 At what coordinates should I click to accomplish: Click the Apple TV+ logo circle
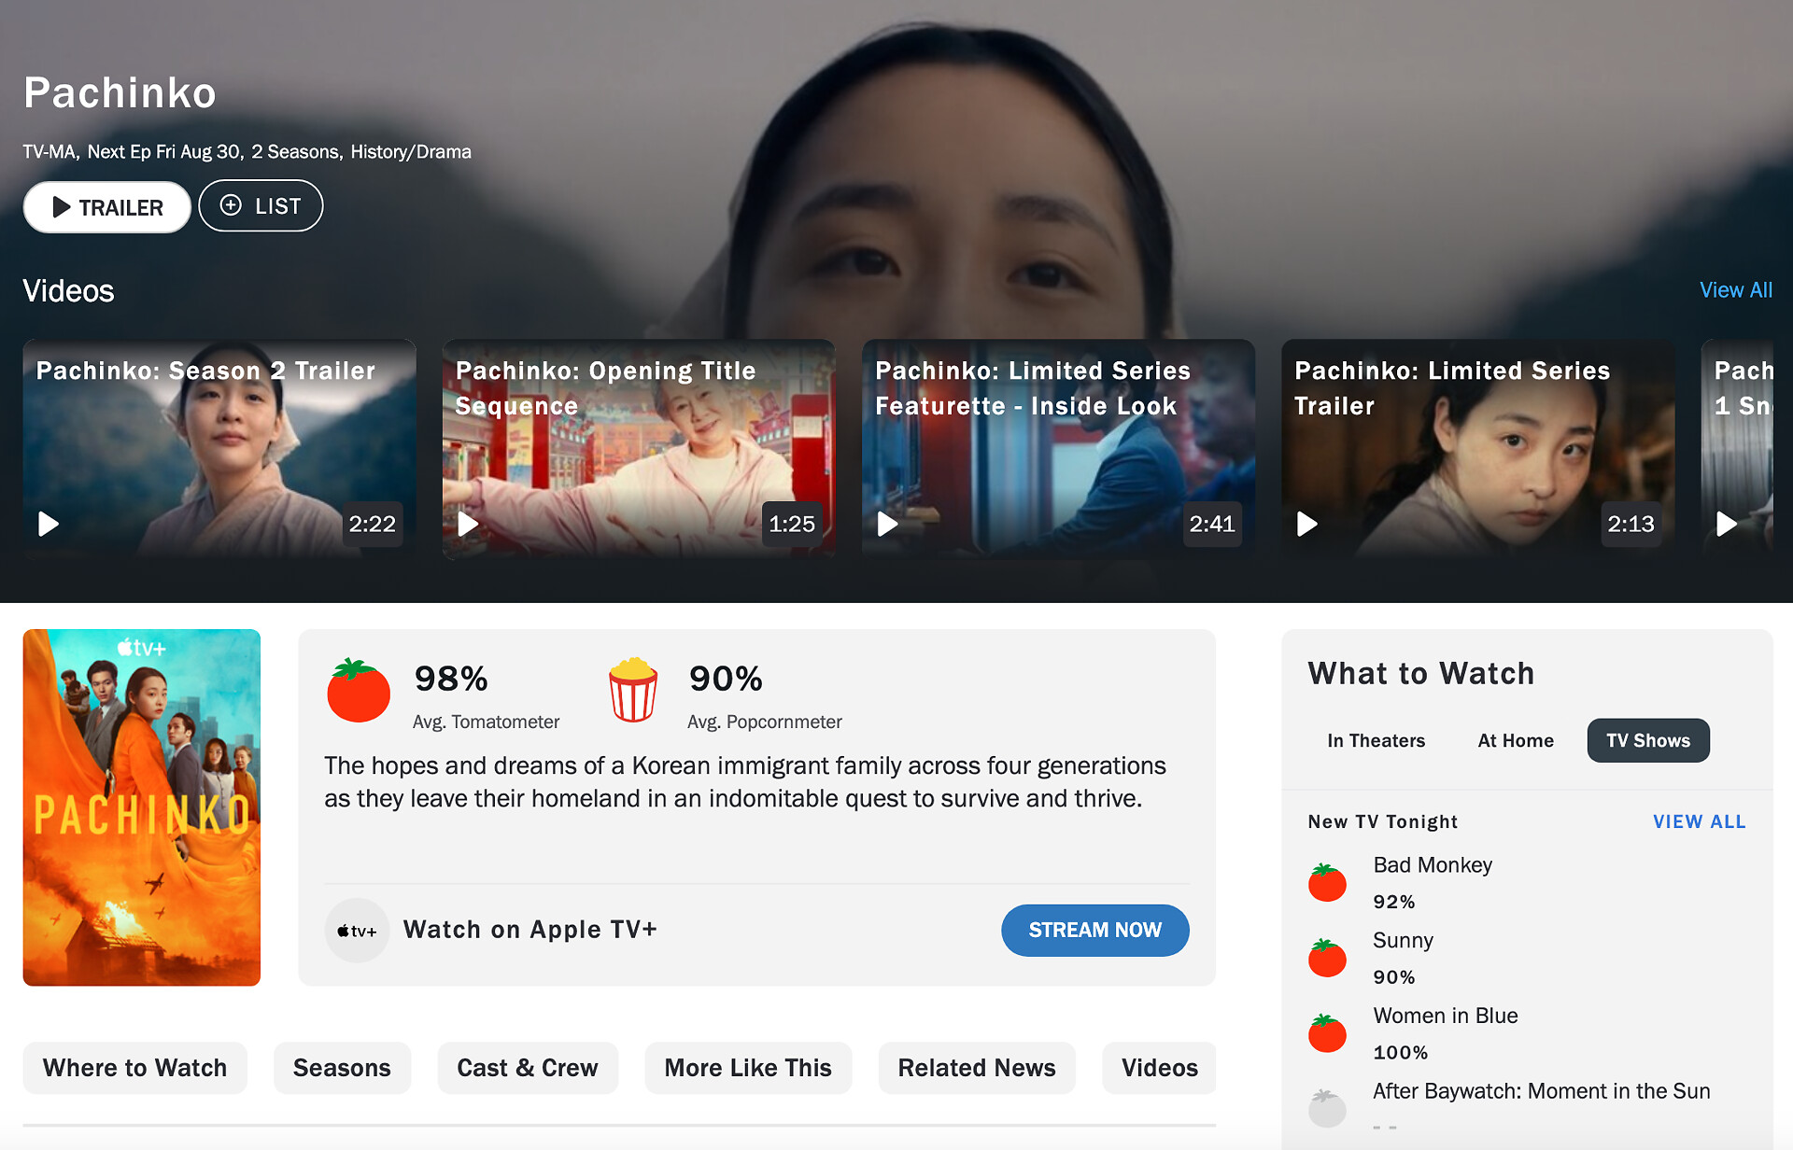357,931
